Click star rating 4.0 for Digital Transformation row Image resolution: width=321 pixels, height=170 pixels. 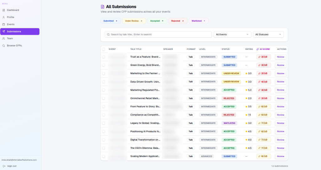pos(248,140)
